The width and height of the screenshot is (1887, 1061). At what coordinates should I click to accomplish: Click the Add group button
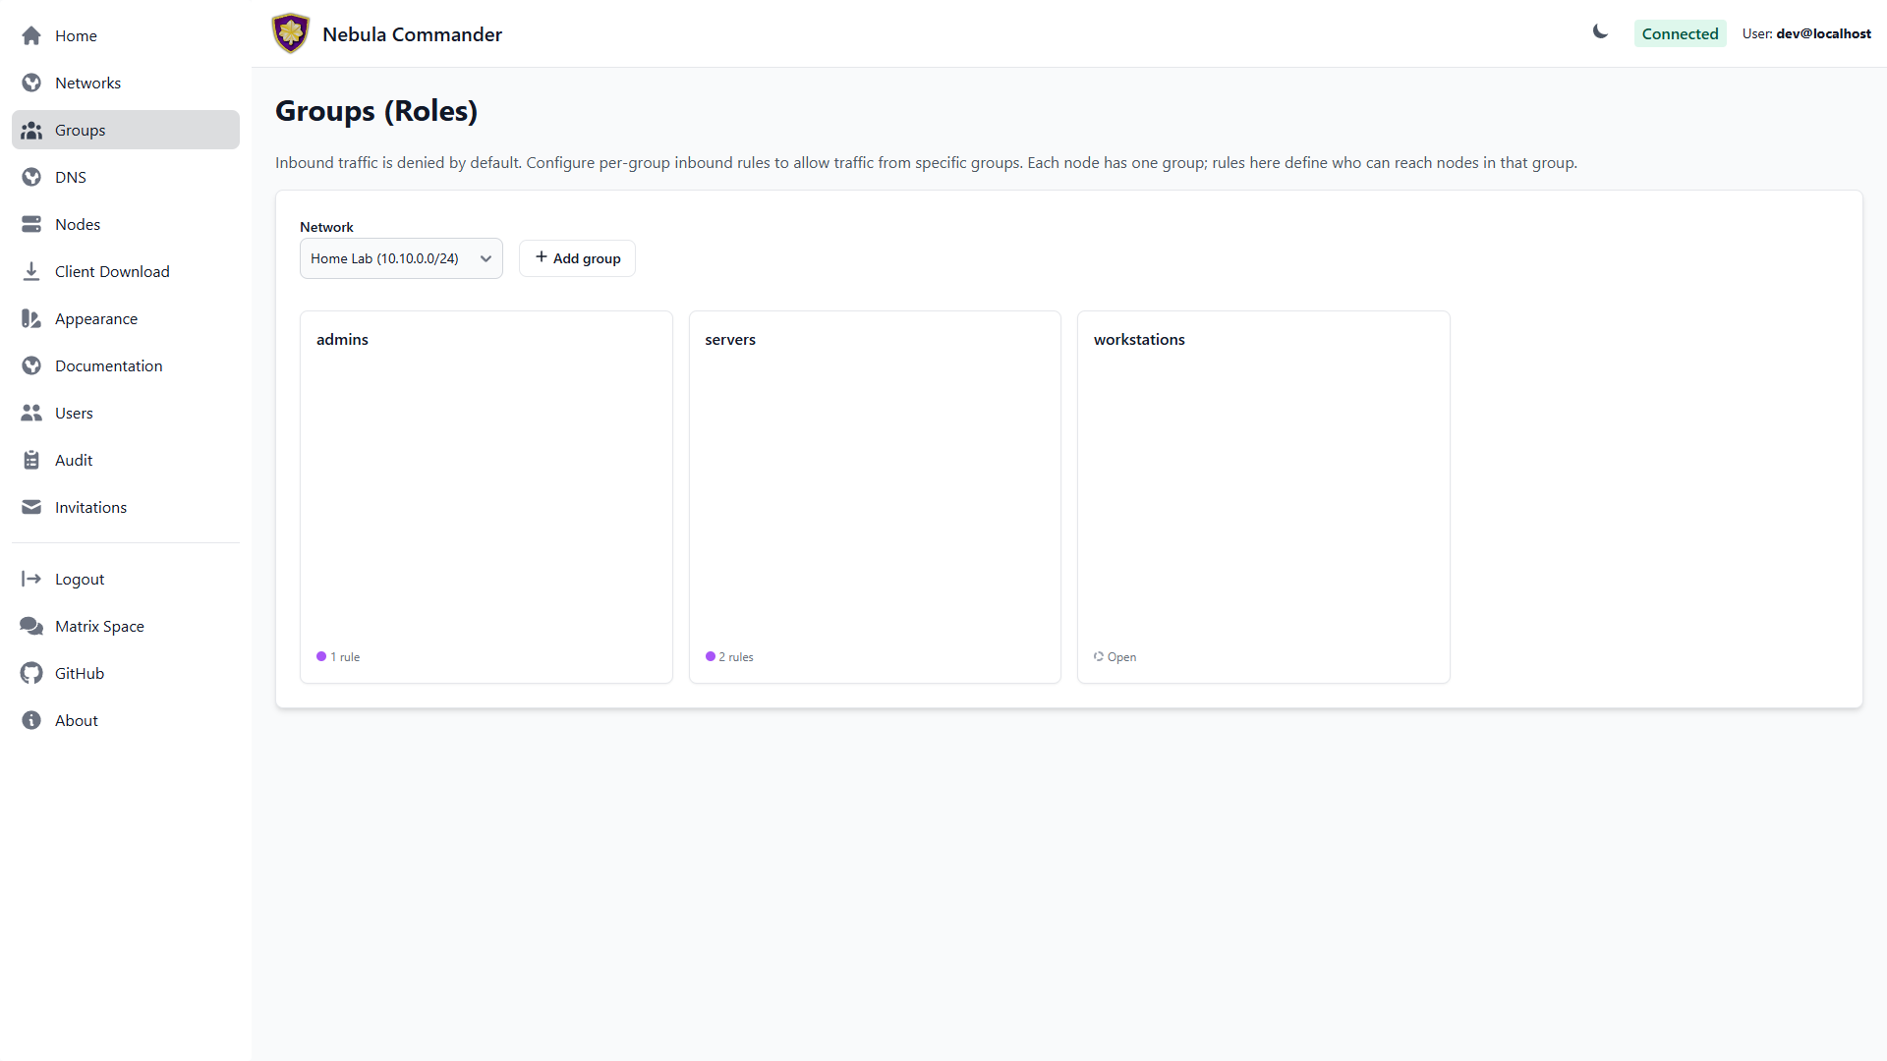click(577, 258)
